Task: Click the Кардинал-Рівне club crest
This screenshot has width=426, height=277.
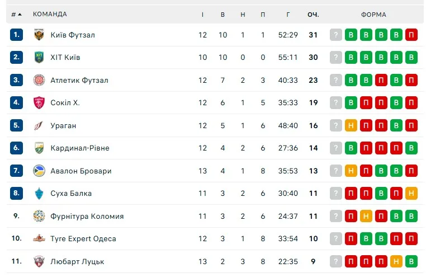Action: [39, 148]
